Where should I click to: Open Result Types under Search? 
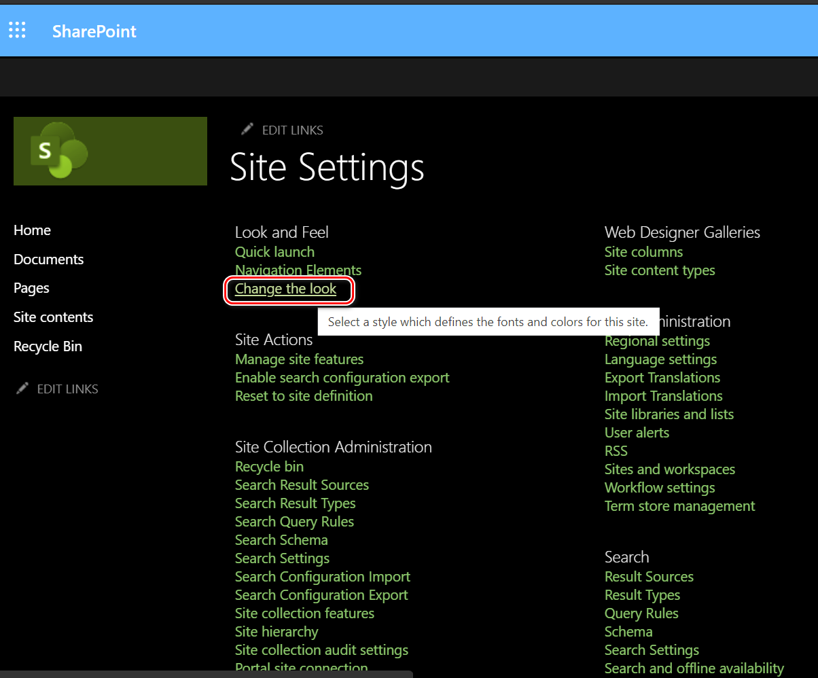[x=642, y=595]
